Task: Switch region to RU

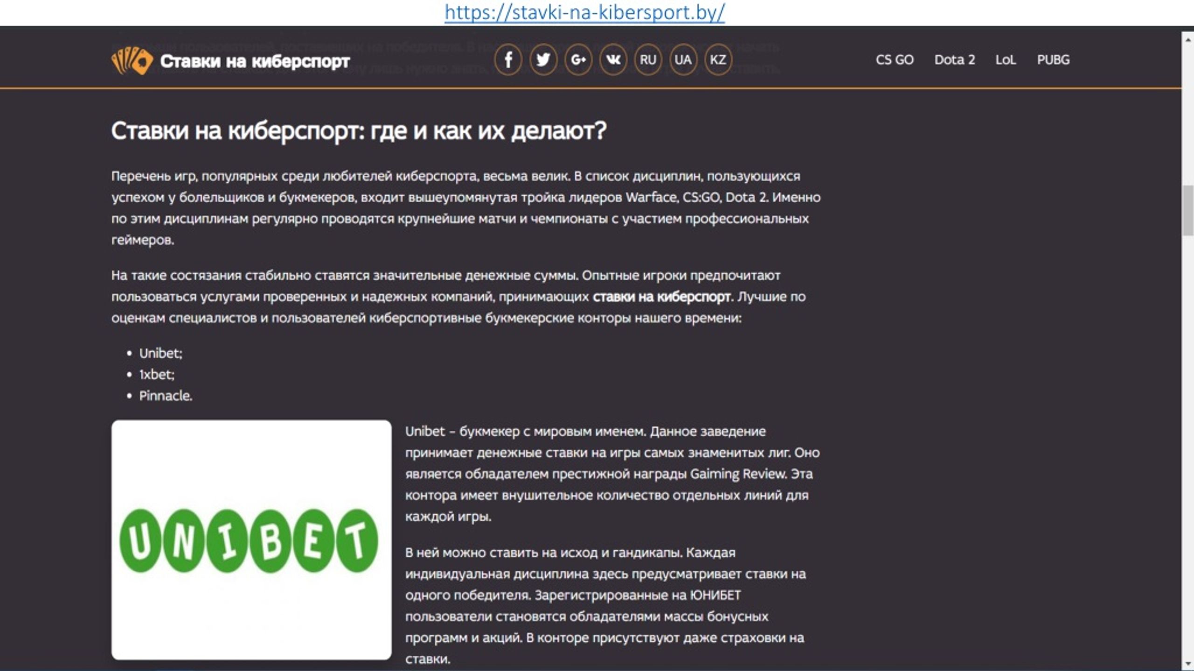Action: (648, 60)
